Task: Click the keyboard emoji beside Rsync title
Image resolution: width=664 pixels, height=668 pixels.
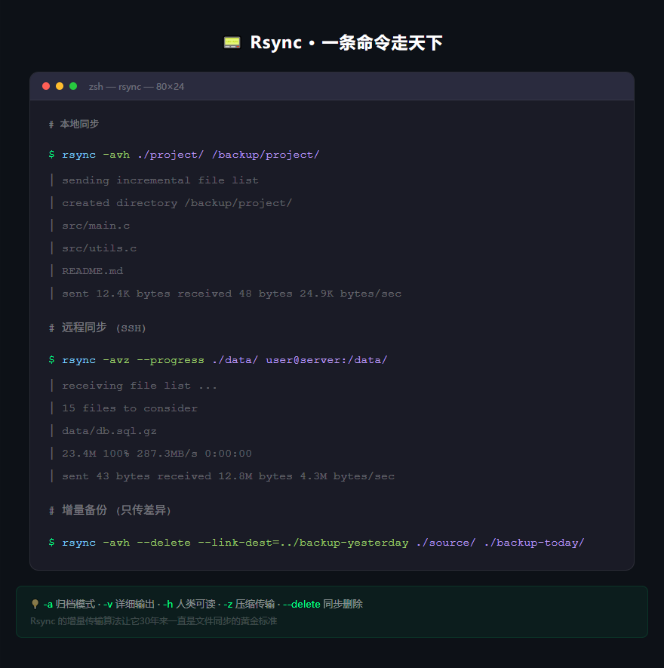Action: (x=232, y=42)
